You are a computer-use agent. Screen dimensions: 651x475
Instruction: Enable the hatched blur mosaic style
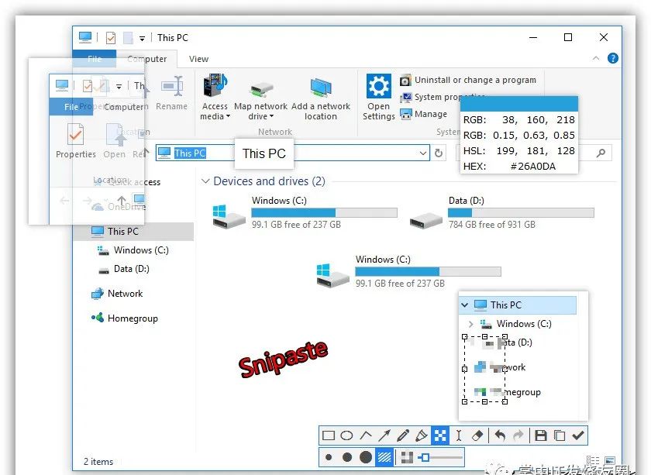[x=384, y=457]
